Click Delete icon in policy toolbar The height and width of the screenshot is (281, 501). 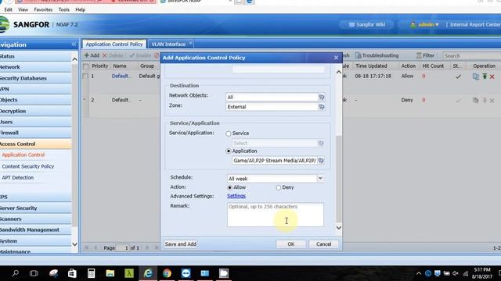click(104, 55)
